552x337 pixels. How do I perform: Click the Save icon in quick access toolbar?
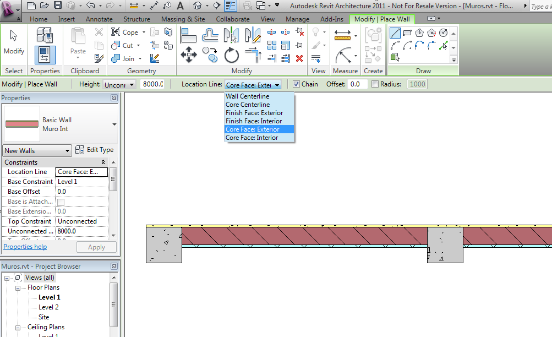tap(58, 6)
